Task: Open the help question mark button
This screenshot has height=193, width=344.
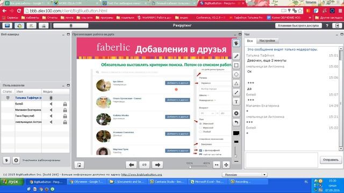Action: [x=327, y=26]
